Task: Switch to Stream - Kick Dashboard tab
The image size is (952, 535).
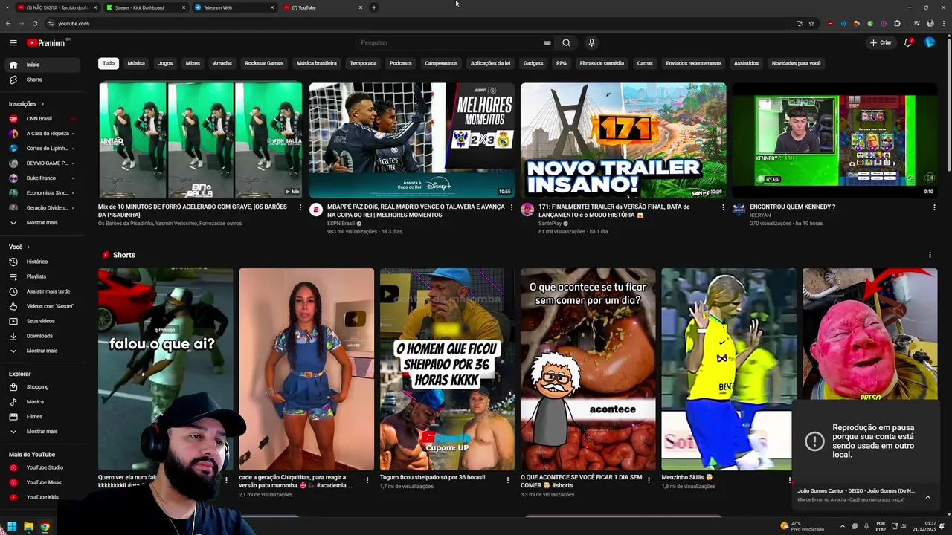Action: (145, 7)
